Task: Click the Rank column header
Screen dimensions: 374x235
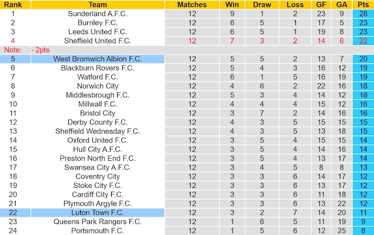Action: coord(12,5)
